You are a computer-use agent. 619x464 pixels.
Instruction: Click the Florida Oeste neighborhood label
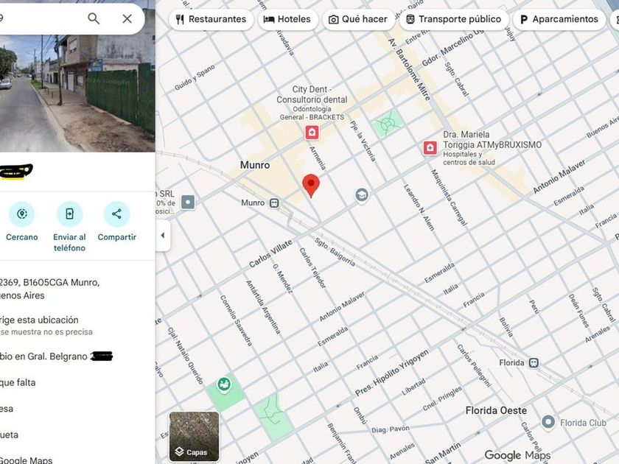tap(496, 411)
